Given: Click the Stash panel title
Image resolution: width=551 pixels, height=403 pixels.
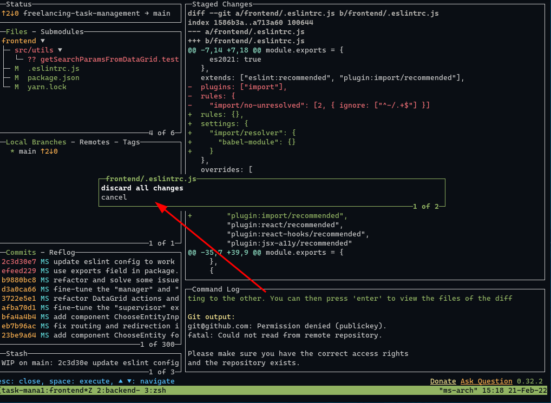Looking at the screenshot, I should 17,353.
